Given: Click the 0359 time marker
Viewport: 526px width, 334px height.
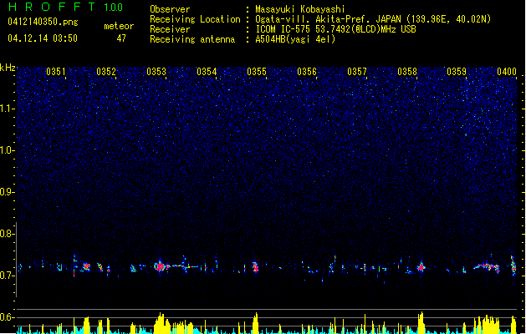Looking at the screenshot, I should [457, 72].
